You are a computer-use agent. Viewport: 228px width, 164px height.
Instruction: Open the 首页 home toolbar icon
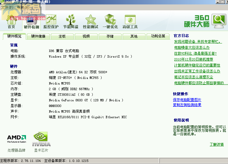coord(12,22)
